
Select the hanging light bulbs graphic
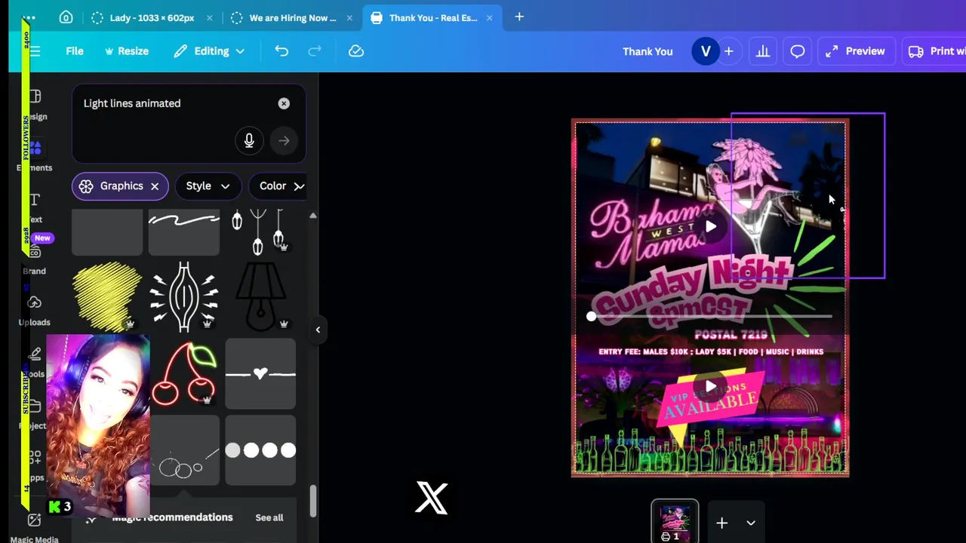coord(260,232)
